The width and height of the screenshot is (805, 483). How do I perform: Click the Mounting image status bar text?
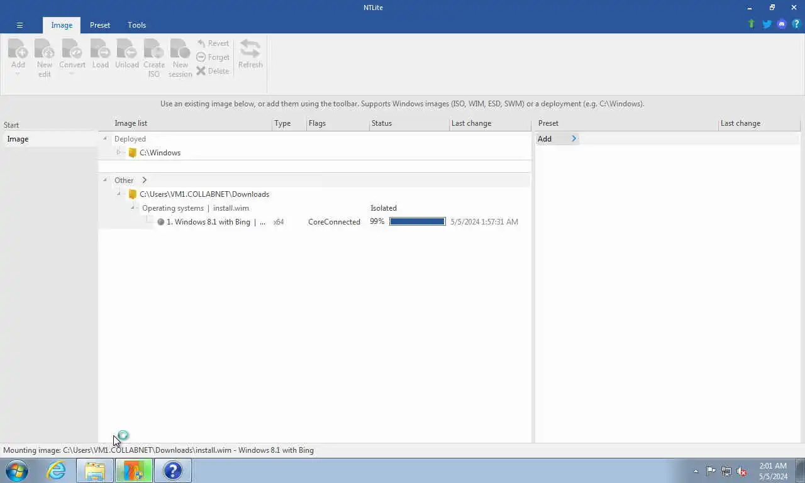[158, 450]
